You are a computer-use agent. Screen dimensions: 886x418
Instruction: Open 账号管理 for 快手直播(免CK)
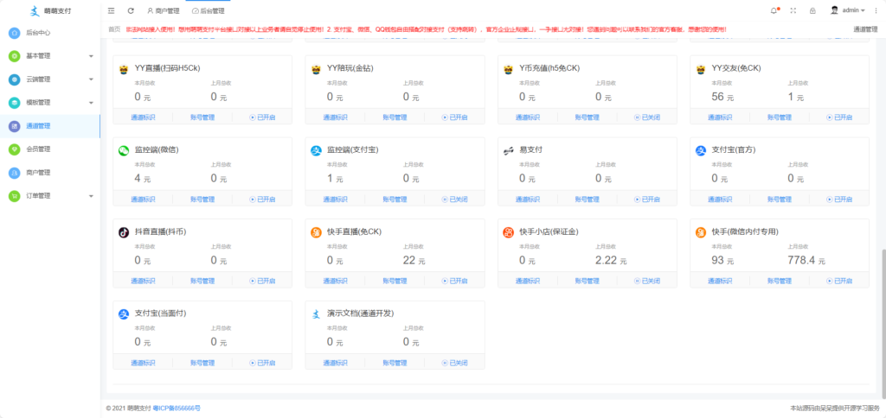click(x=395, y=281)
